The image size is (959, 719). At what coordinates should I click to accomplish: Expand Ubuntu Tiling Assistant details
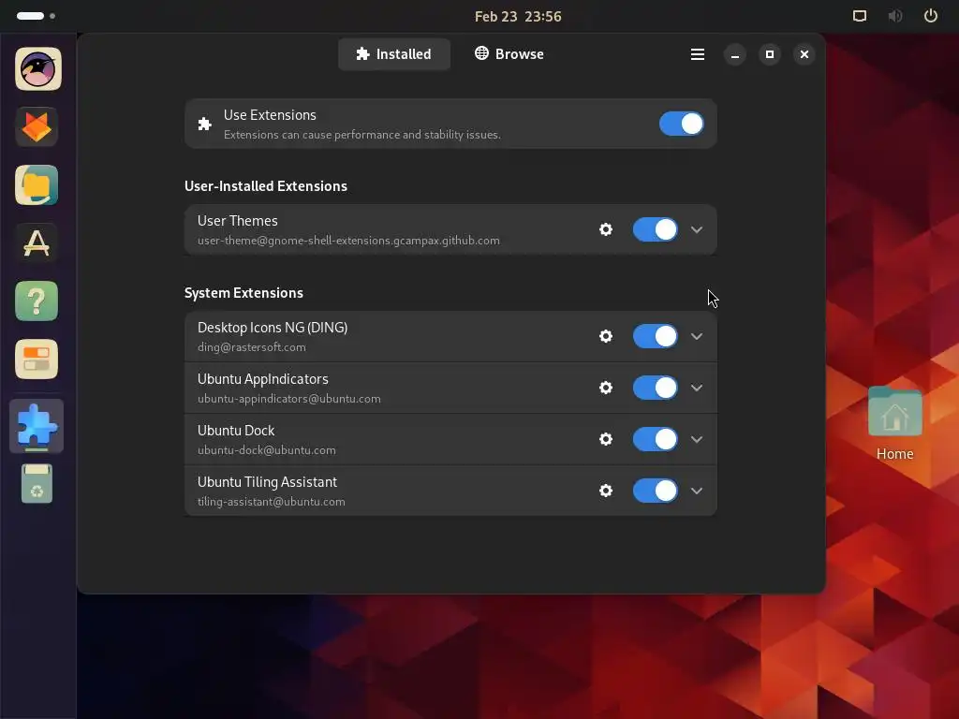tap(697, 491)
